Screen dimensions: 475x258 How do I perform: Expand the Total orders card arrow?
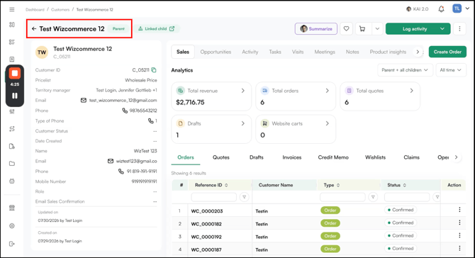pyautogui.click(x=327, y=91)
